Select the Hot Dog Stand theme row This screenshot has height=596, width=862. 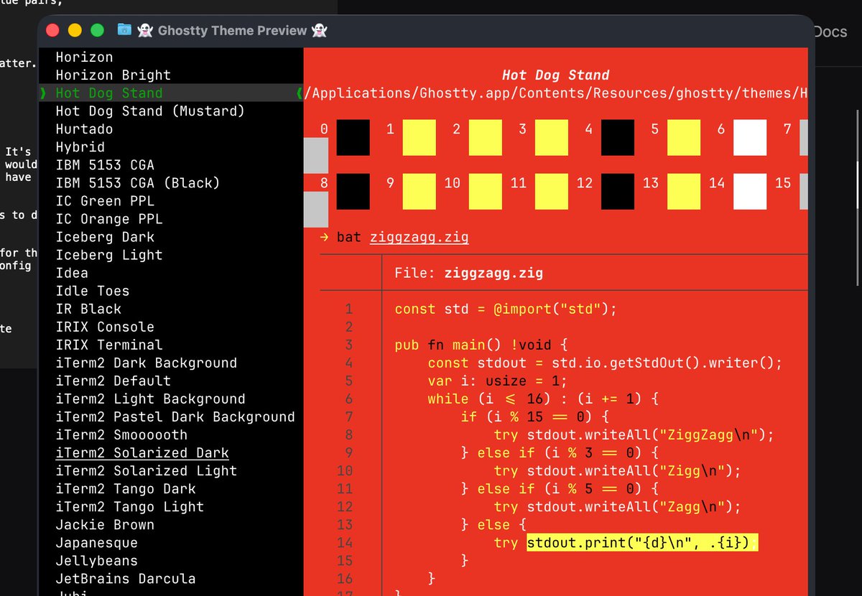pos(171,93)
